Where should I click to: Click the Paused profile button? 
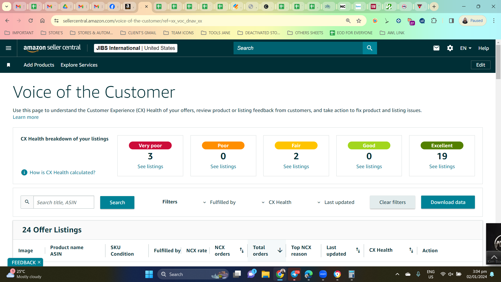point(473,21)
